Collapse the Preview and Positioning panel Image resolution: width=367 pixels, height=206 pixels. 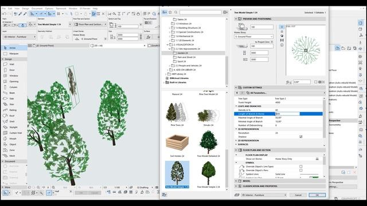click(x=236, y=19)
